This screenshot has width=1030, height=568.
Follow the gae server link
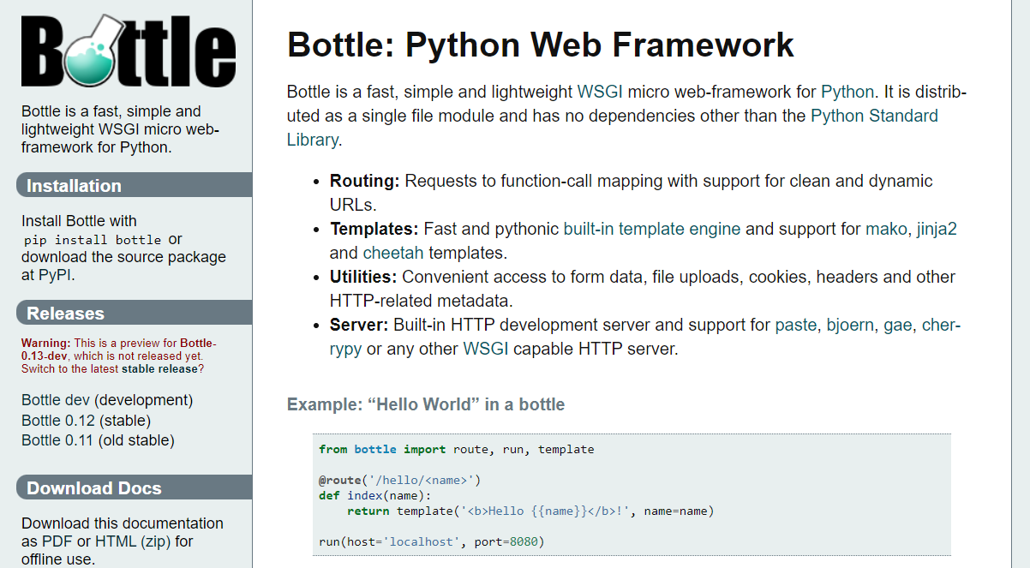(x=898, y=326)
